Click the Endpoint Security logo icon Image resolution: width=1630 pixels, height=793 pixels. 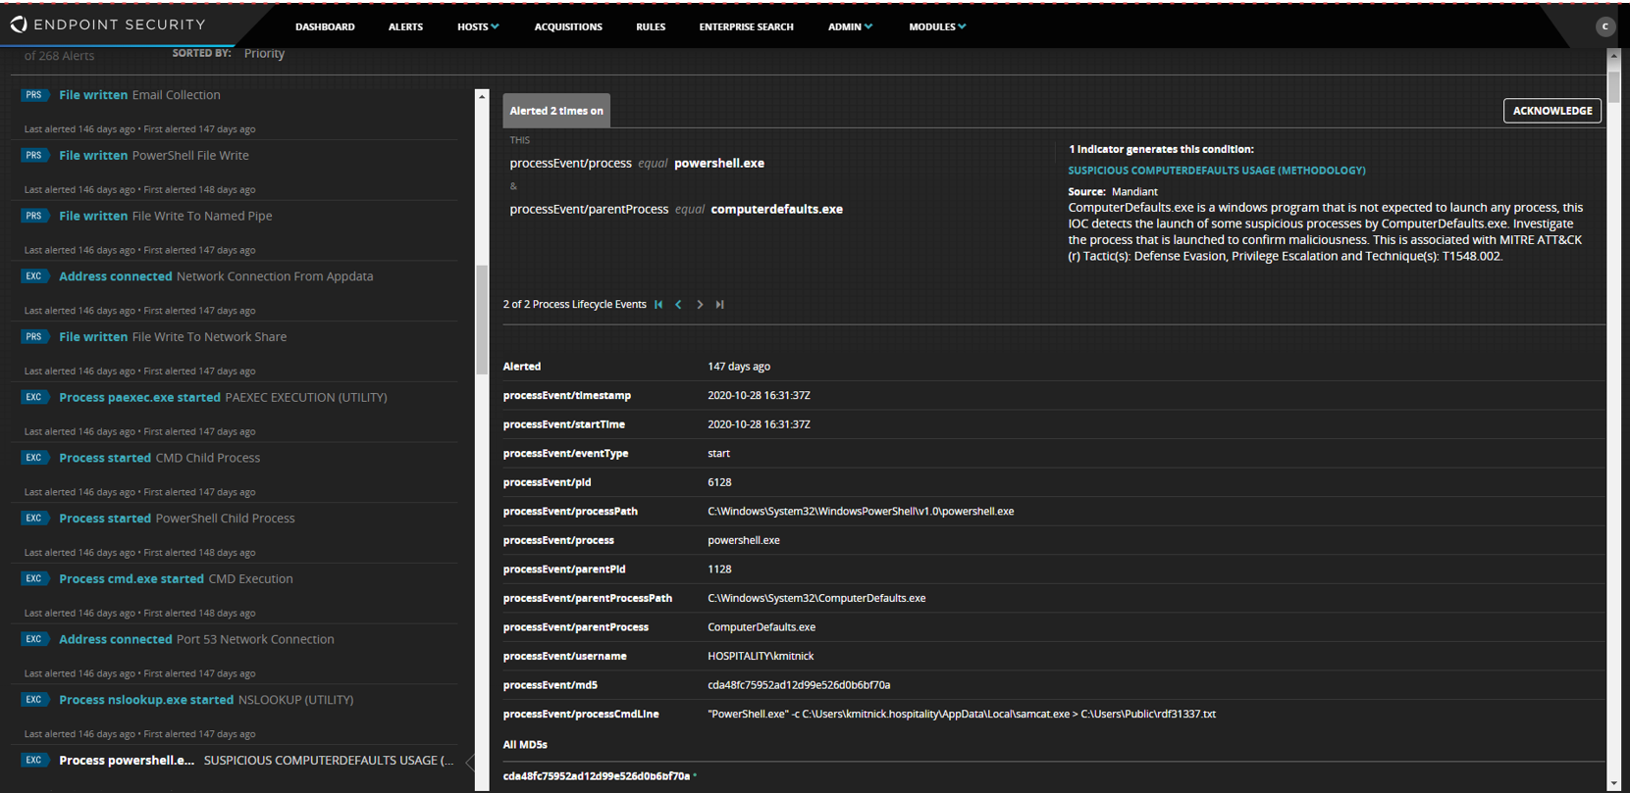click(x=19, y=25)
